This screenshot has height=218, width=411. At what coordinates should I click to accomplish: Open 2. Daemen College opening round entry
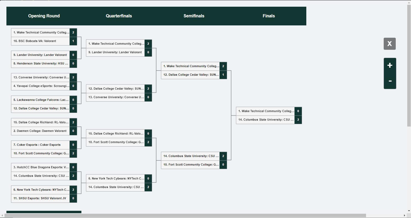pos(40,131)
